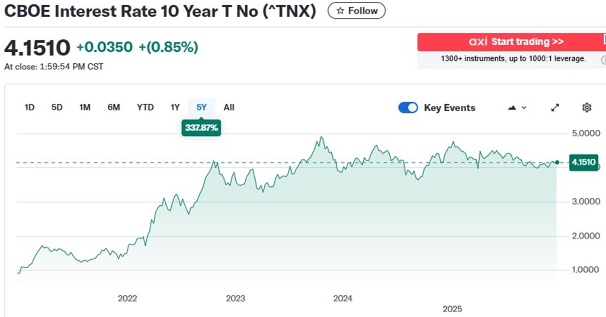606x317 pixels.
Task: Click the axi logo in the ad
Action: click(478, 42)
